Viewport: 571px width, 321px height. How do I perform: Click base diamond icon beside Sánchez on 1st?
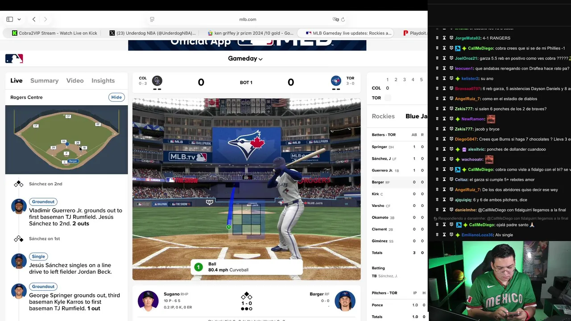18,239
